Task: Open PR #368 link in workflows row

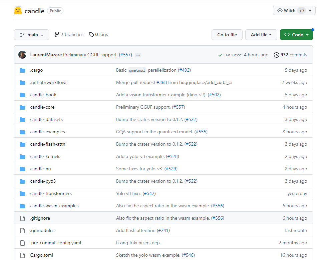Action: [162, 82]
